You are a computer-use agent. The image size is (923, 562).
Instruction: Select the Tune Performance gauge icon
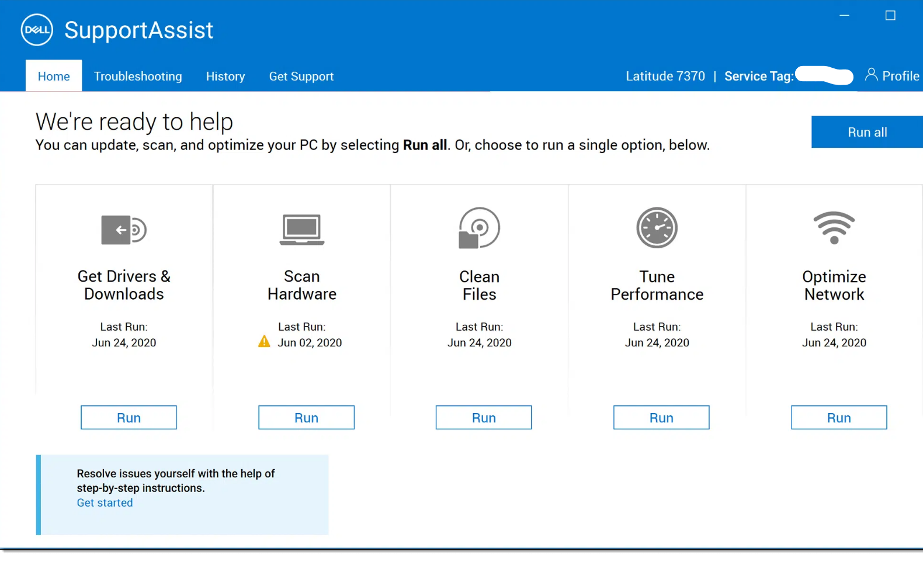tap(657, 228)
